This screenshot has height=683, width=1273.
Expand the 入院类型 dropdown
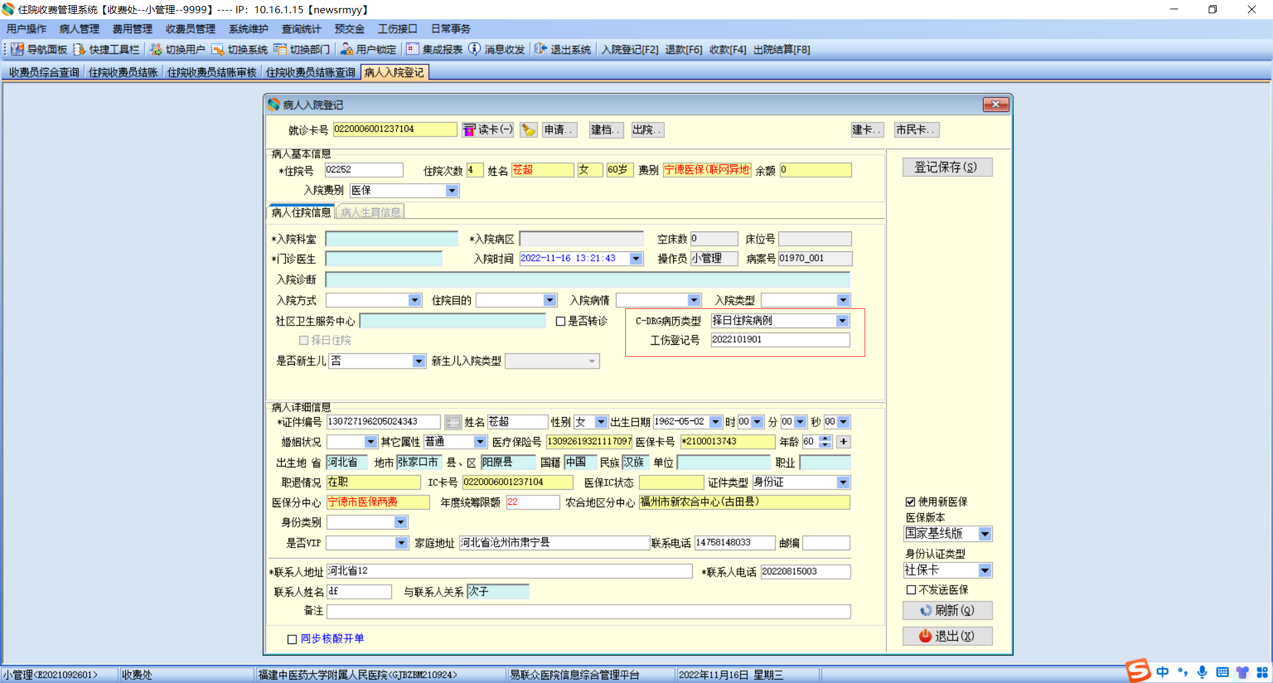click(843, 300)
